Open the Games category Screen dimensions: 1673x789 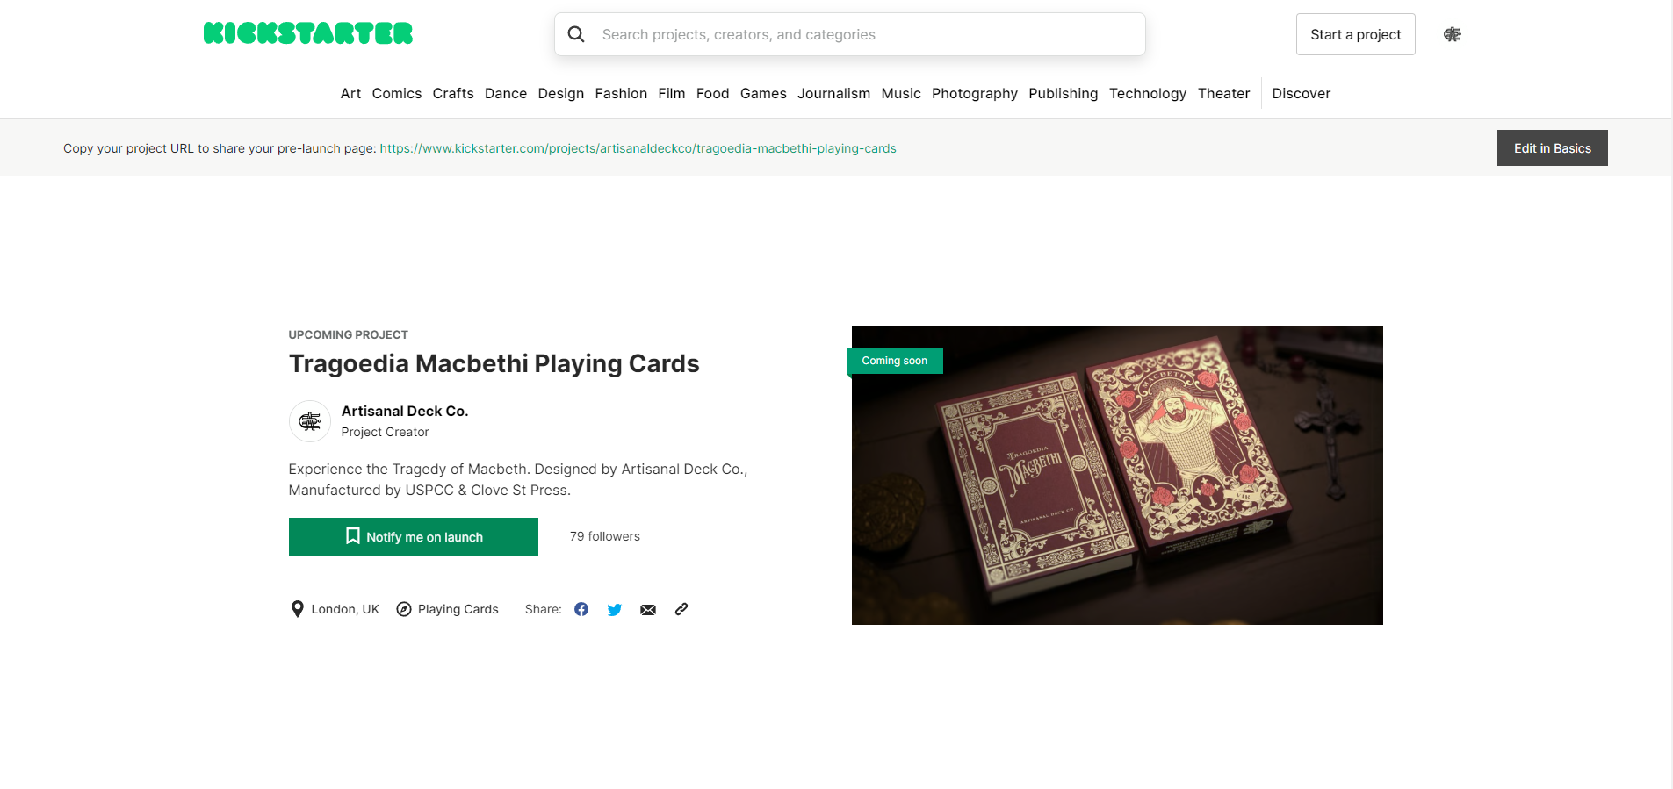[763, 93]
